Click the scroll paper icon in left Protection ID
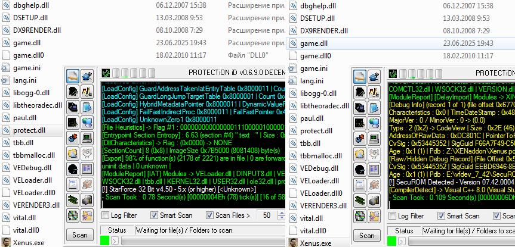 click(72, 76)
